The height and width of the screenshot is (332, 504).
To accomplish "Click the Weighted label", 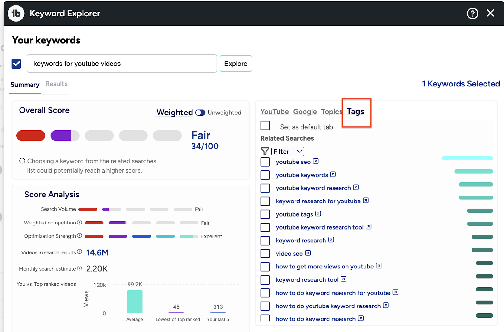I will (175, 113).
